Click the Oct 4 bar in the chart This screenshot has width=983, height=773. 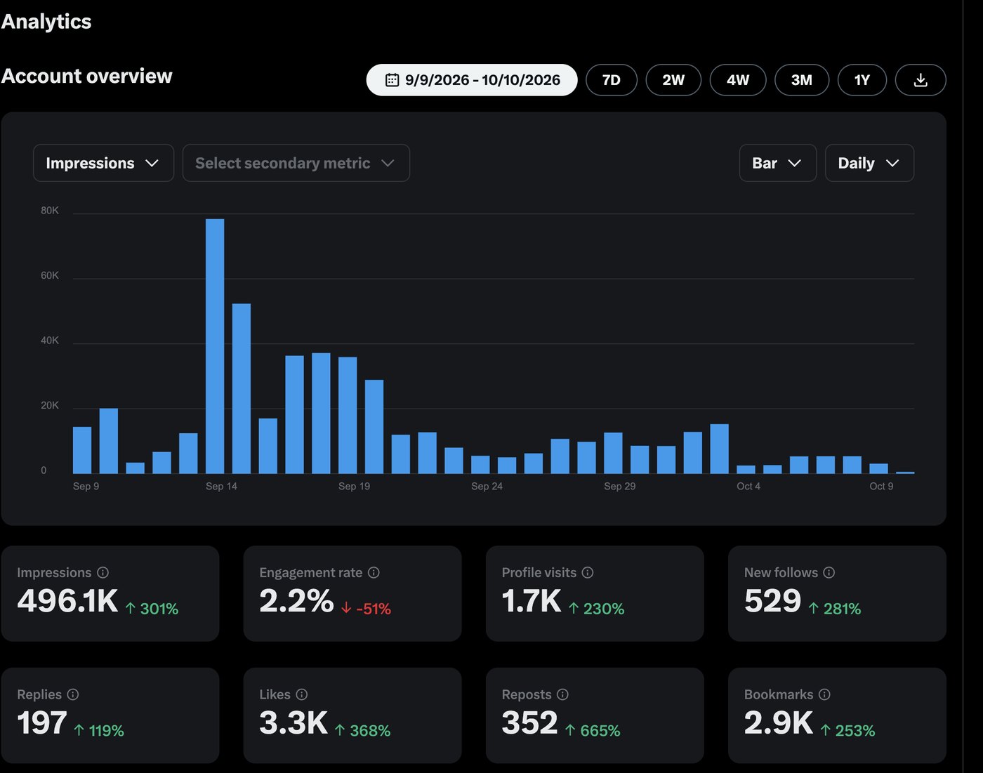pos(746,469)
